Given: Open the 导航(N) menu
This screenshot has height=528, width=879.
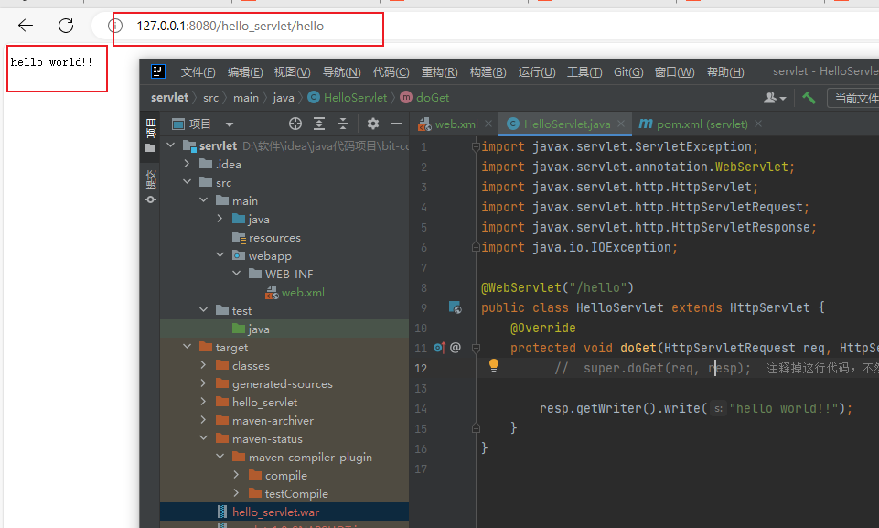Looking at the screenshot, I should [x=341, y=72].
